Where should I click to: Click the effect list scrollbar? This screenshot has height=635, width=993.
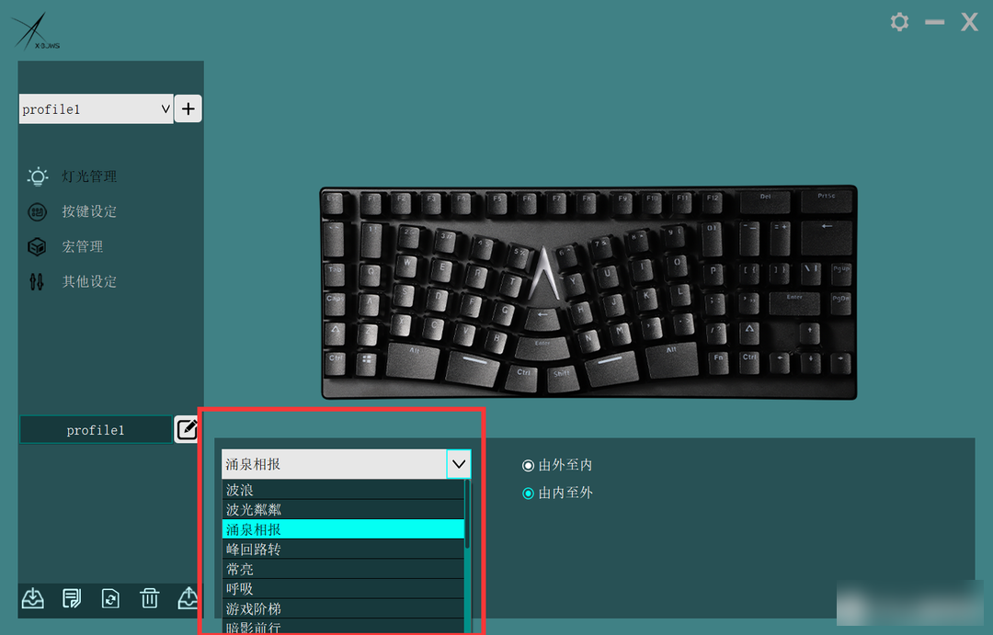(x=467, y=556)
